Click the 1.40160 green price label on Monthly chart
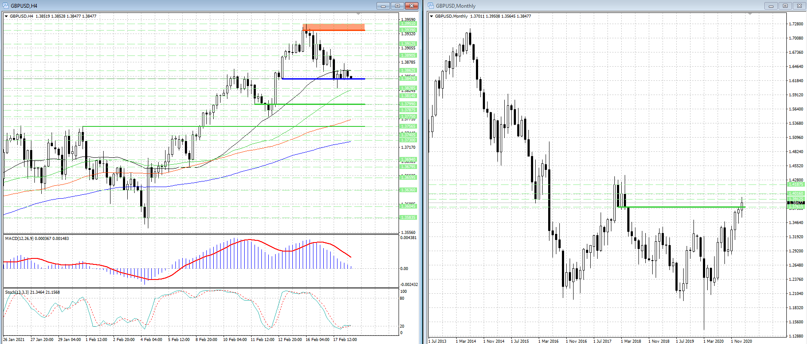This screenshot has height=344, width=807. click(x=796, y=193)
